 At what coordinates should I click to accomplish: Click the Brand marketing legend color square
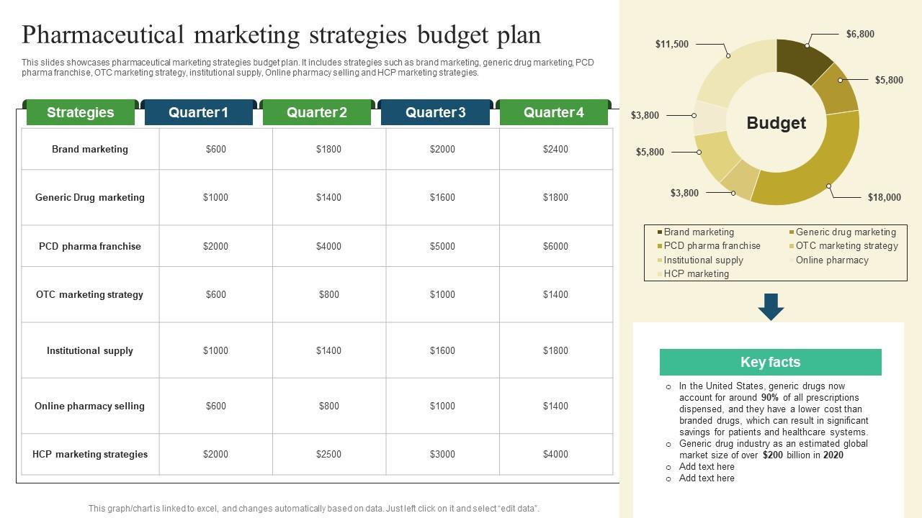coord(659,232)
